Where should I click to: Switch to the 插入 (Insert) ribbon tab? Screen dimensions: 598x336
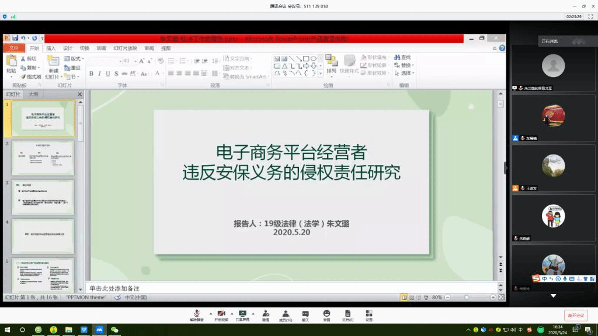click(51, 48)
